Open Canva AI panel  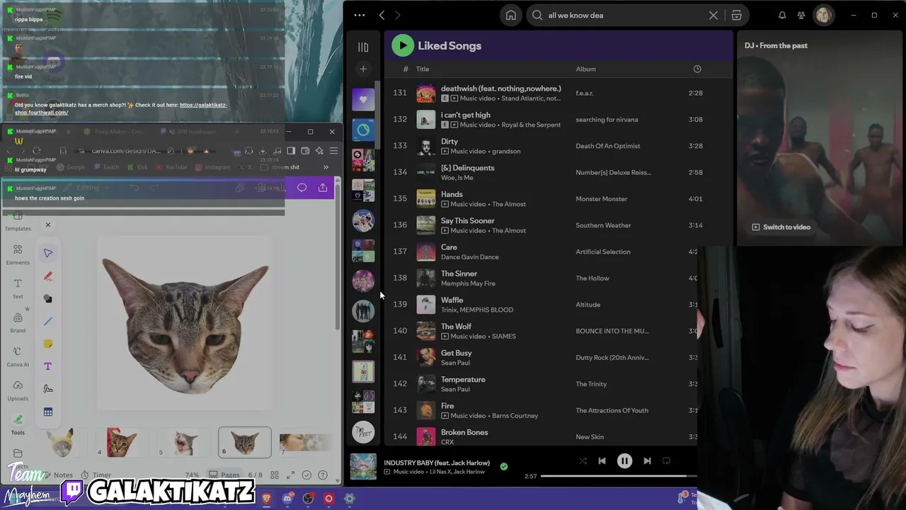pyautogui.click(x=18, y=357)
